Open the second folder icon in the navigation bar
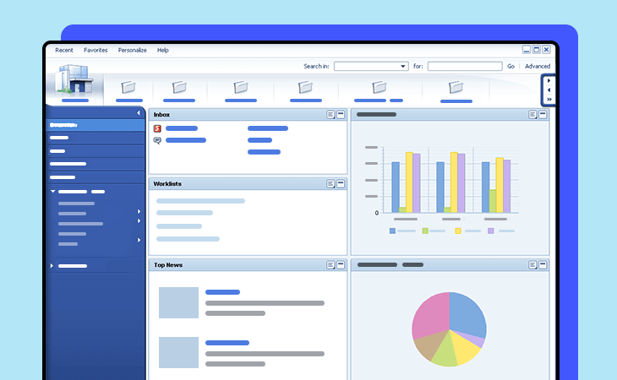Screen dimensions: 617x380 coord(179,87)
